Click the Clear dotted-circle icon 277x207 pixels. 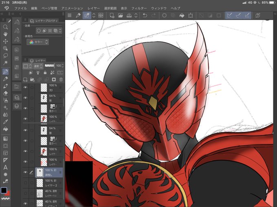coord(164,15)
